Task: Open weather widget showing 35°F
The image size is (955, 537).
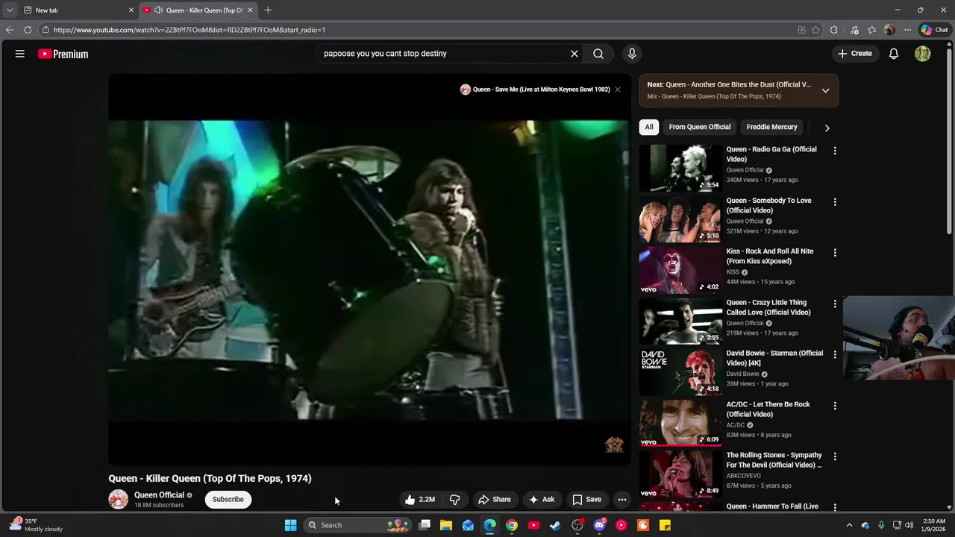Action: (x=36, y=525)
